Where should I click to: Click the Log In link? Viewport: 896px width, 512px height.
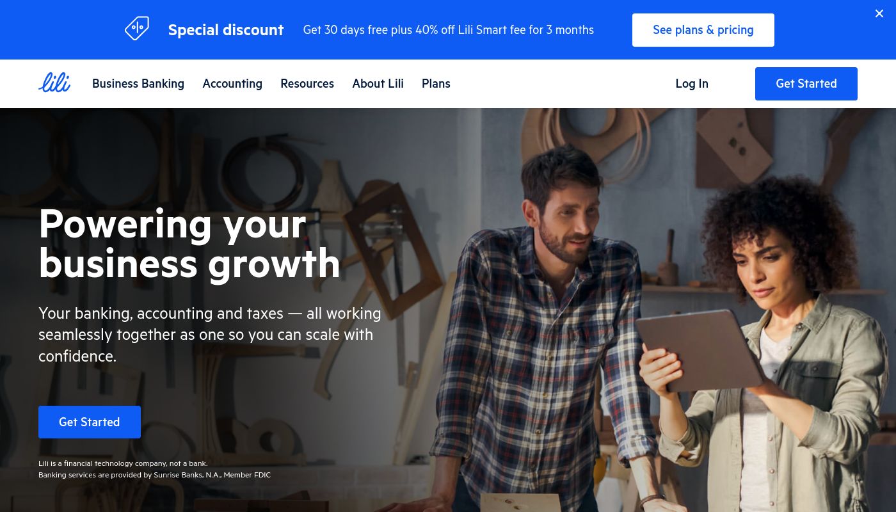(692, 84)
